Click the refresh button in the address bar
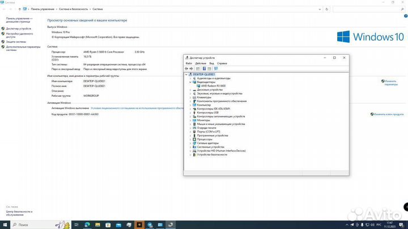Screen dimensions: 408x229 pyautogui.click(x=327, y=9)
